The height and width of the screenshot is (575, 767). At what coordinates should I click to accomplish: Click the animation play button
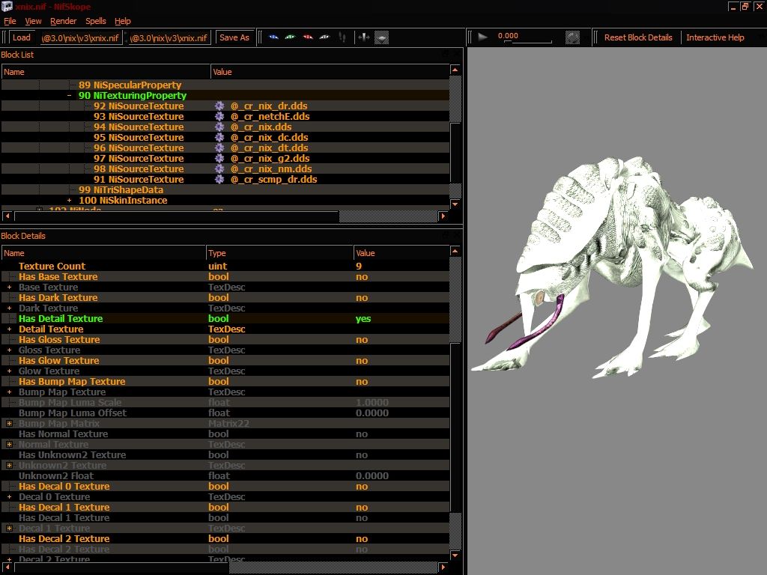pyautogui.click(x=482, y=37)
